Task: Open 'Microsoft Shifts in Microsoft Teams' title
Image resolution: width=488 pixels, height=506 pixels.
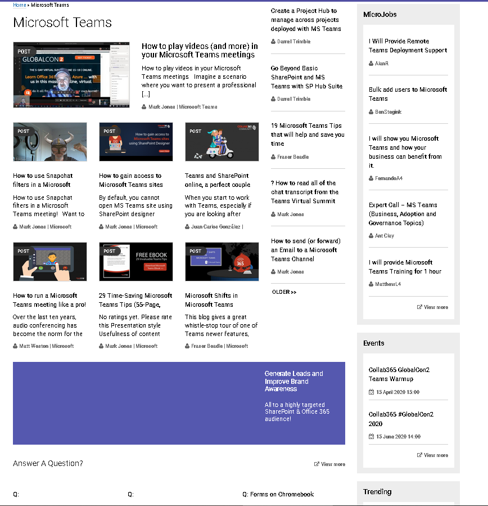Action: pos(211,300)
